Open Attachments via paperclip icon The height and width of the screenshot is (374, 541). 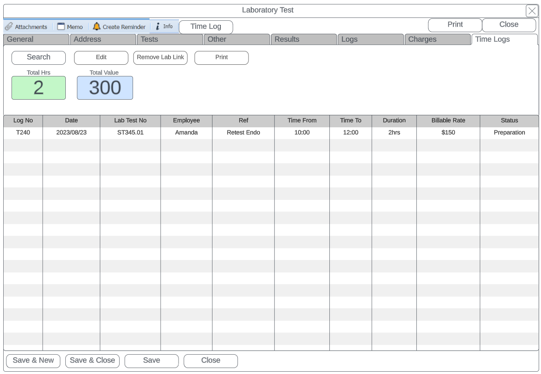[9, 27]
